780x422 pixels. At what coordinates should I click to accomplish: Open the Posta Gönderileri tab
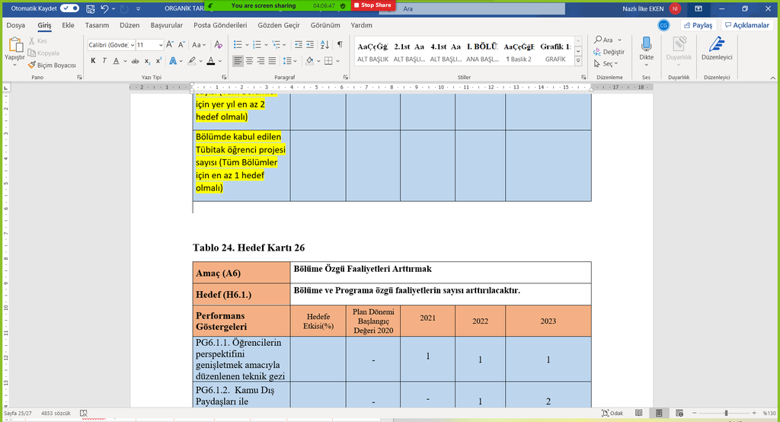coord(220,25)
